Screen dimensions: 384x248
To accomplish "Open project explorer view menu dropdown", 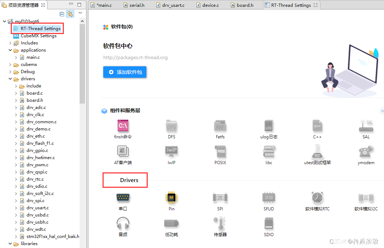I will coord(80,13).
